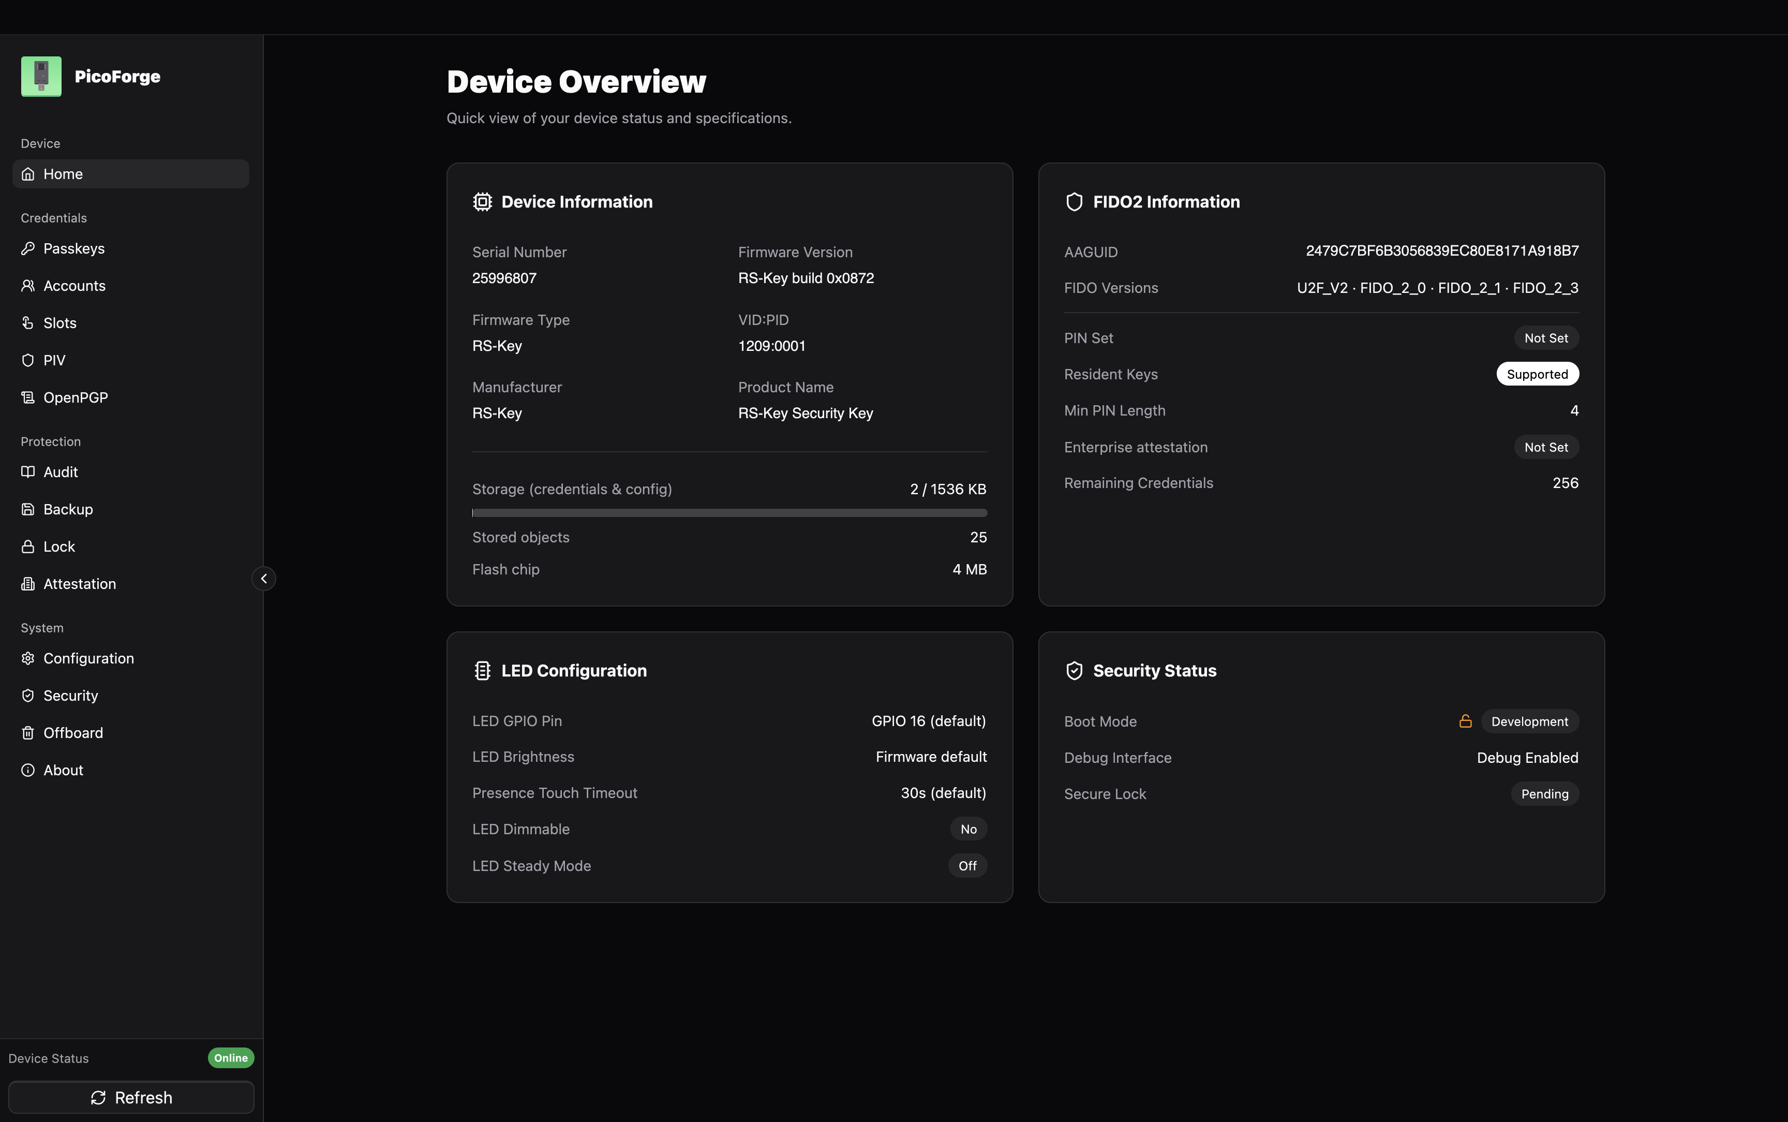
Task: Open the Audit page
Action: [x=130, y=472]
